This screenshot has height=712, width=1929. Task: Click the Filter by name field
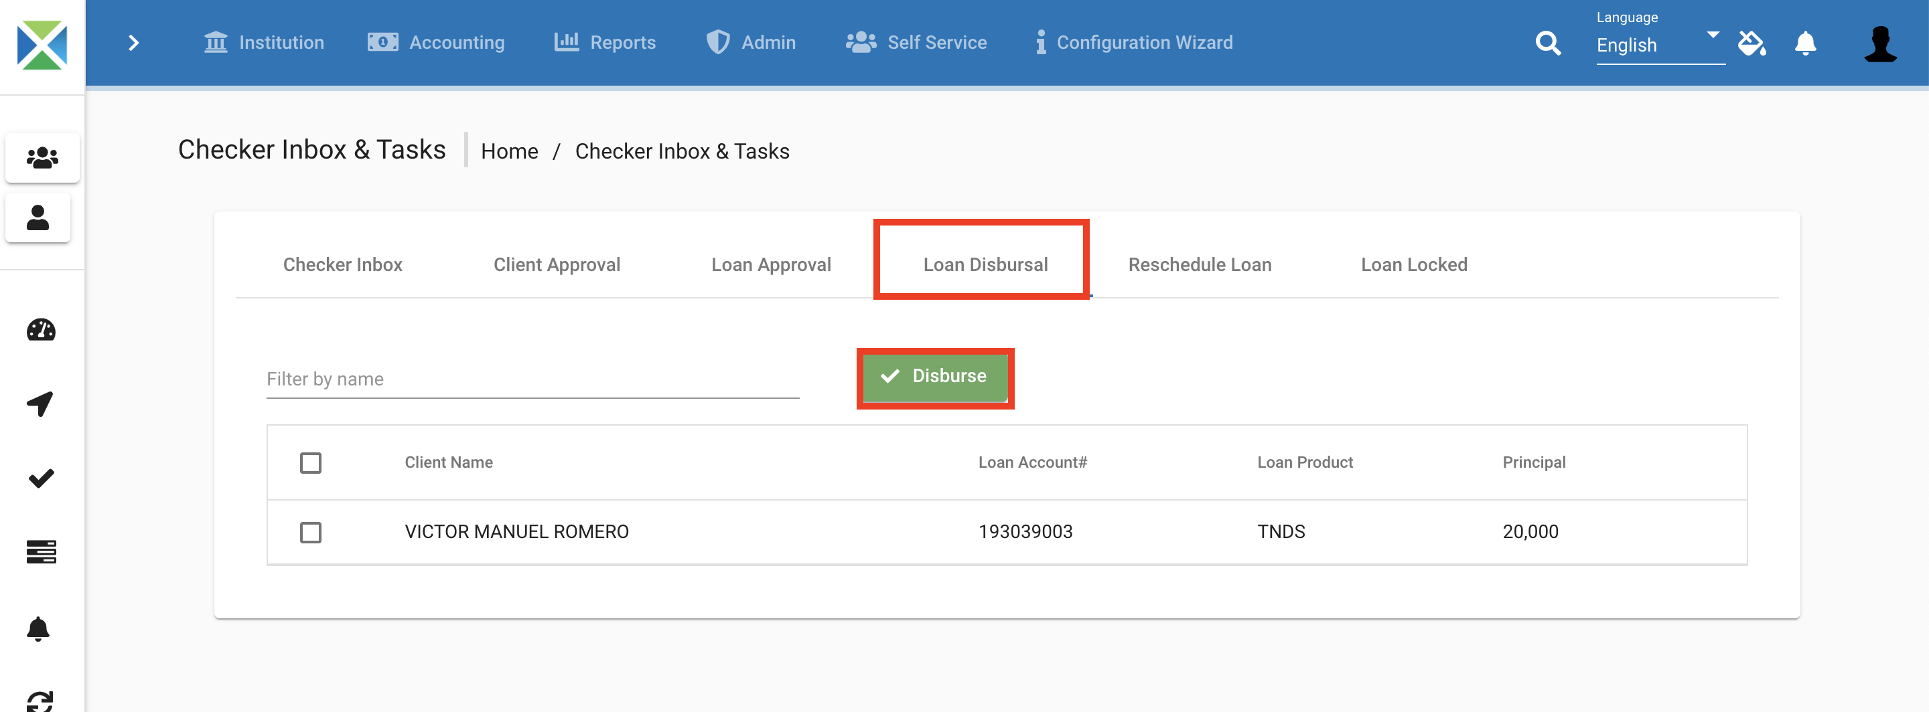point(532,380)
